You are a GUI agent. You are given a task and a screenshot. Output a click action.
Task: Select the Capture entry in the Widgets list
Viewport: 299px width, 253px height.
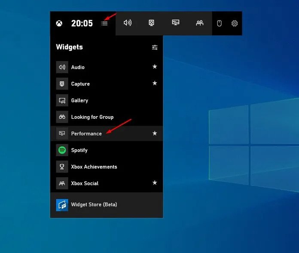pyautogui.click(x=107, y=83)
